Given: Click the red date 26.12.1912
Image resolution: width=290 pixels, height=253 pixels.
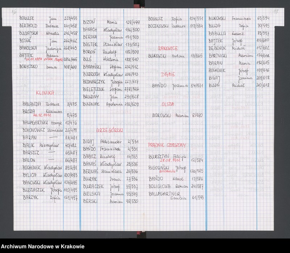Looking at the screenshot, I should coord(42,115).
